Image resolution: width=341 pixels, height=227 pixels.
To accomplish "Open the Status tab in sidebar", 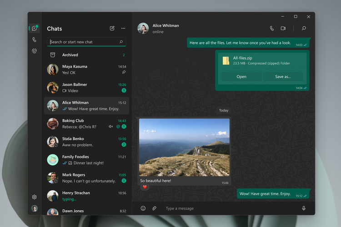I will 34,51.
